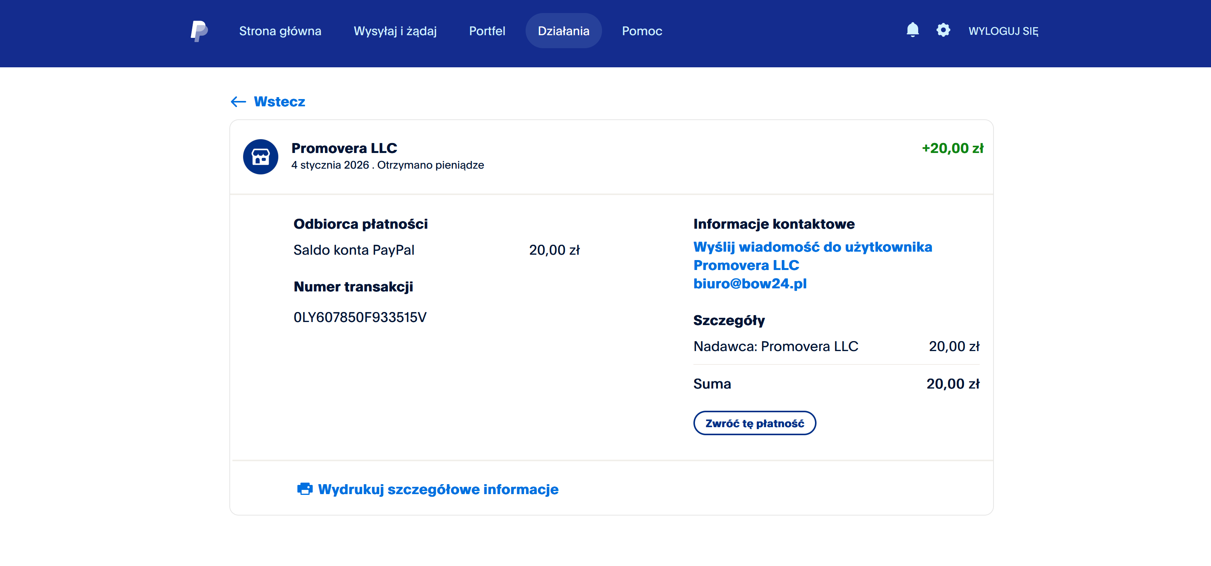Image resolution: width=1211 pixels, height=566 pixels.
Task: Click Wydrukuj szczegółowe informacje link
Action: (x=438, y=489)
